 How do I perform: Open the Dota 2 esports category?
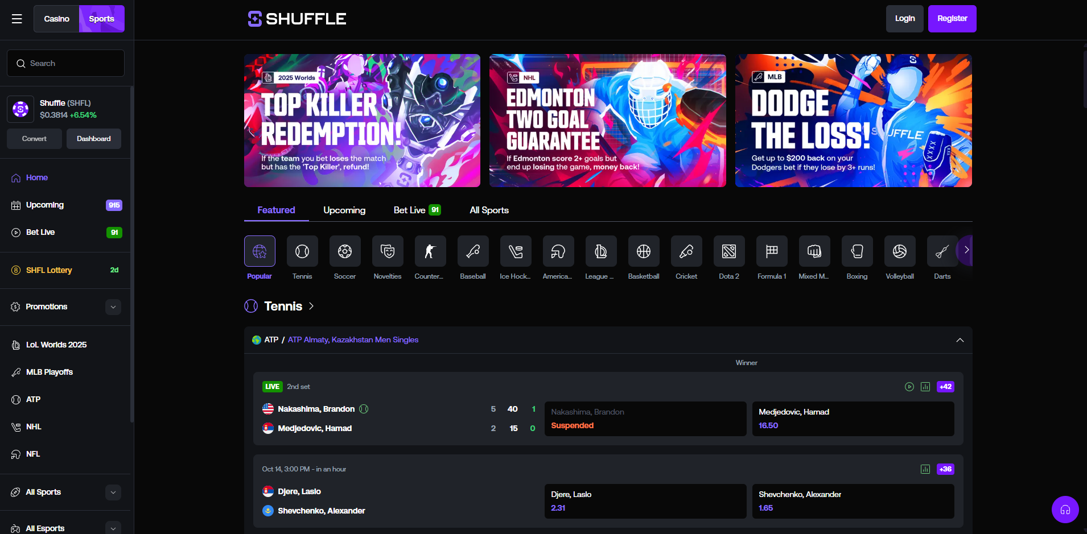coord(728,251)
